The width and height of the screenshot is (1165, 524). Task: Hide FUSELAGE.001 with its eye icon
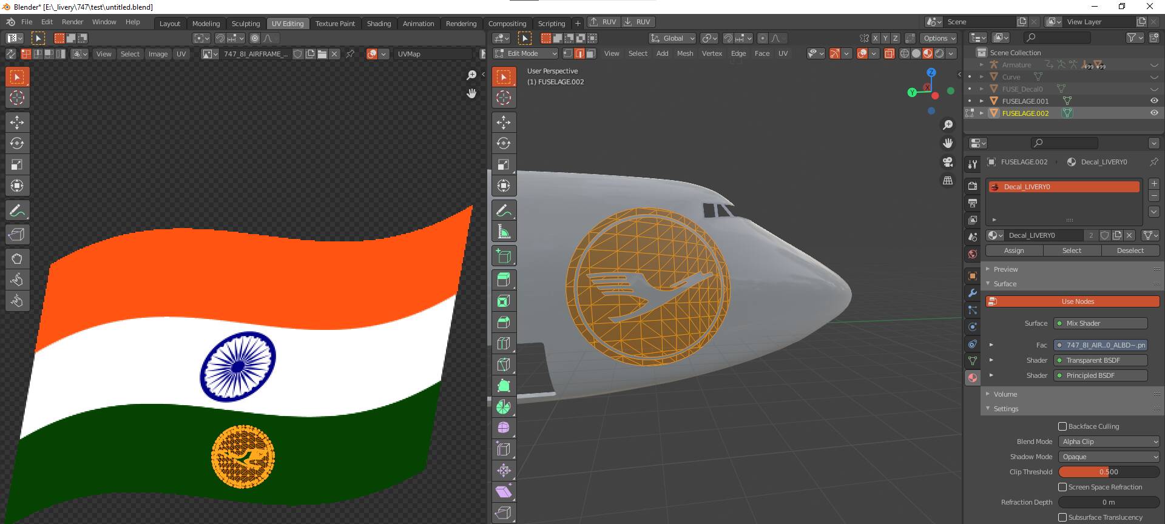coord(1154,101)
